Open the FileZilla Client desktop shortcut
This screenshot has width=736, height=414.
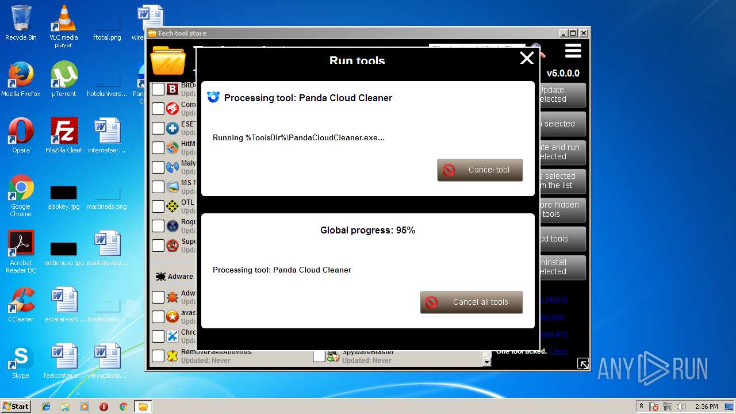pyautogui.click(x=64, y=136)
